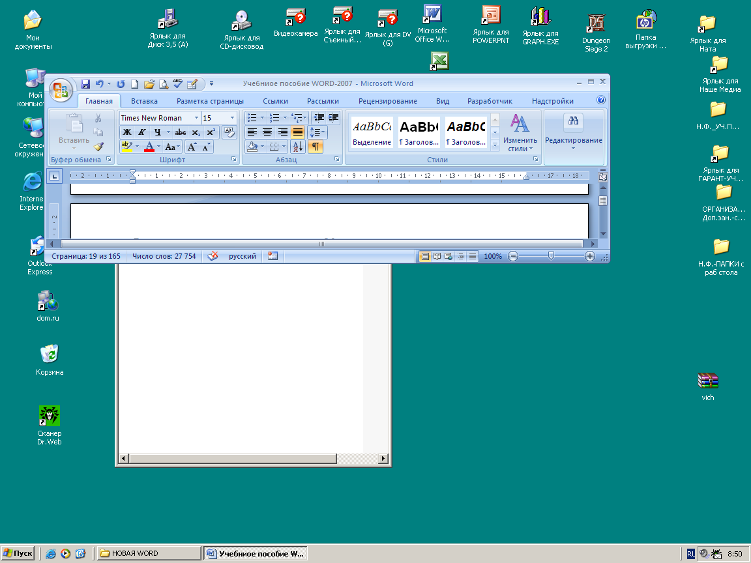This screenshot has height=563, width=751.
Task: Click the Страница: 19 из 165 indicator
Action: pyautogui.click(x=86, y=256)
